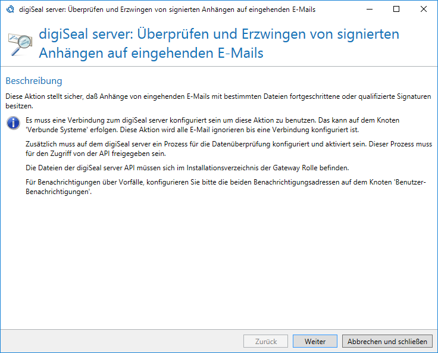Click sentence 'Die Dateien der digiSeal server API'
The height and width of the screenshot is (353, 438).
pyautogui.click(x=187, y=168)
